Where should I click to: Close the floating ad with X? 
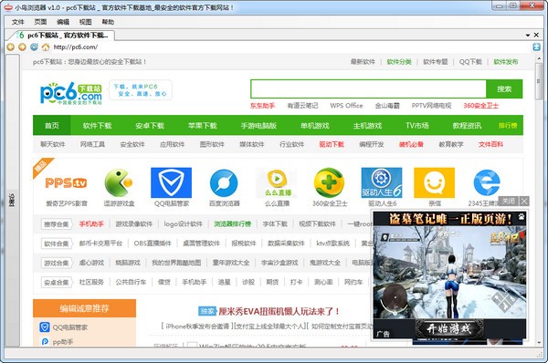click(x=524, y=201)
